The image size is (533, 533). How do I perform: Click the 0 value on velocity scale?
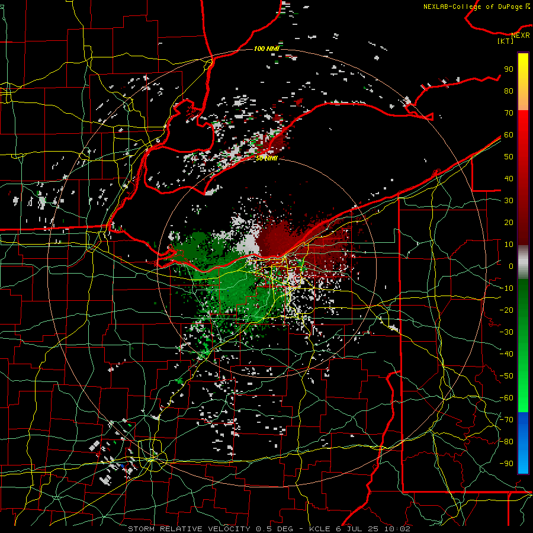pyautogui.click(x=511, y=266)
